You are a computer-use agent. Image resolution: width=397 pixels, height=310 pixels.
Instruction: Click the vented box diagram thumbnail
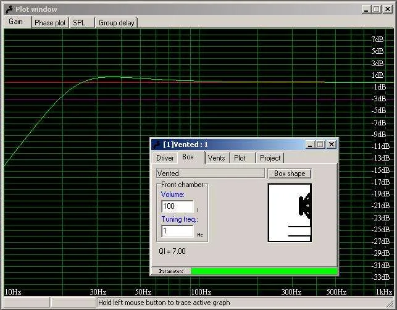point(290,213)
